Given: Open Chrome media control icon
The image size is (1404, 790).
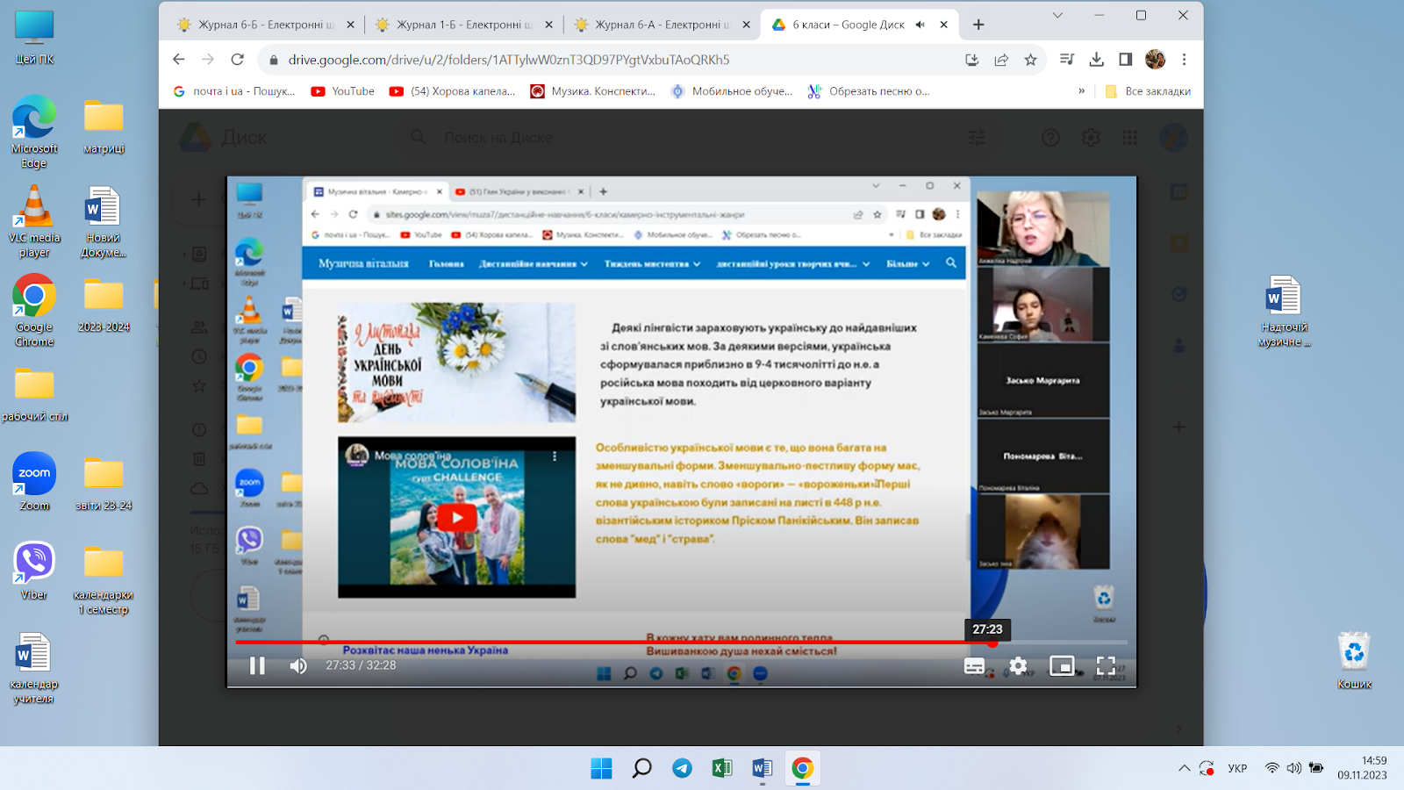Looking at the screenshot, I should pos(1067,60).
